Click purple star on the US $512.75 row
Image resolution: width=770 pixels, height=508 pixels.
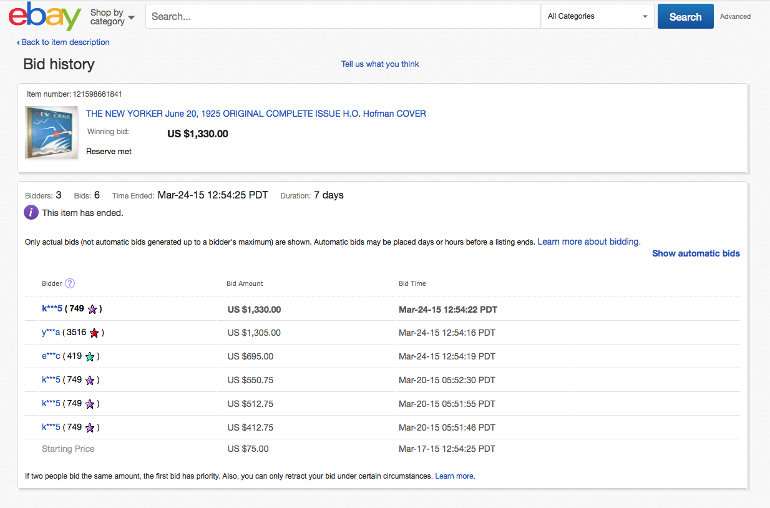coord(90,404)
